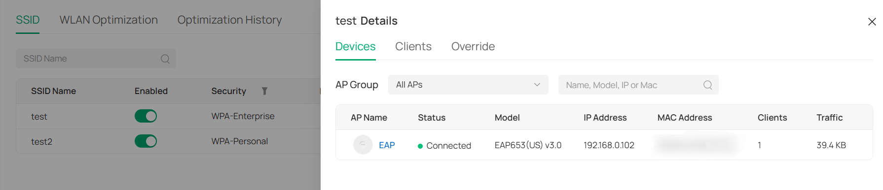This screenshot has height=190, width=883.
Task: Click the WPA-Personal security value
Action: click(240, 141)
